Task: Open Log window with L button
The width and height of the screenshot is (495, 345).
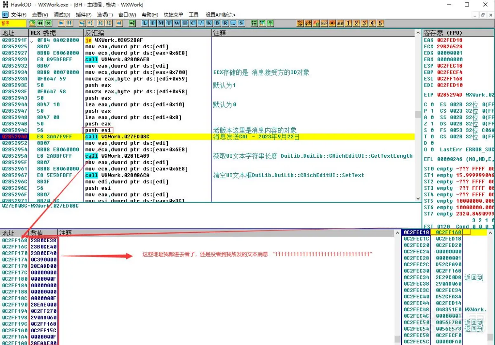Action: (145, 23)
